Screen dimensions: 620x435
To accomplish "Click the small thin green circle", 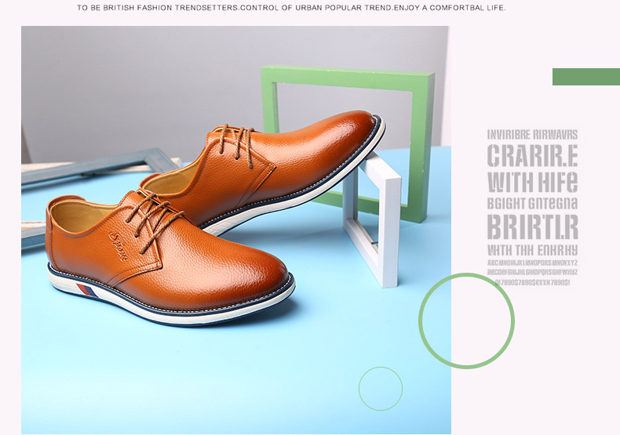I will [381, 389].
